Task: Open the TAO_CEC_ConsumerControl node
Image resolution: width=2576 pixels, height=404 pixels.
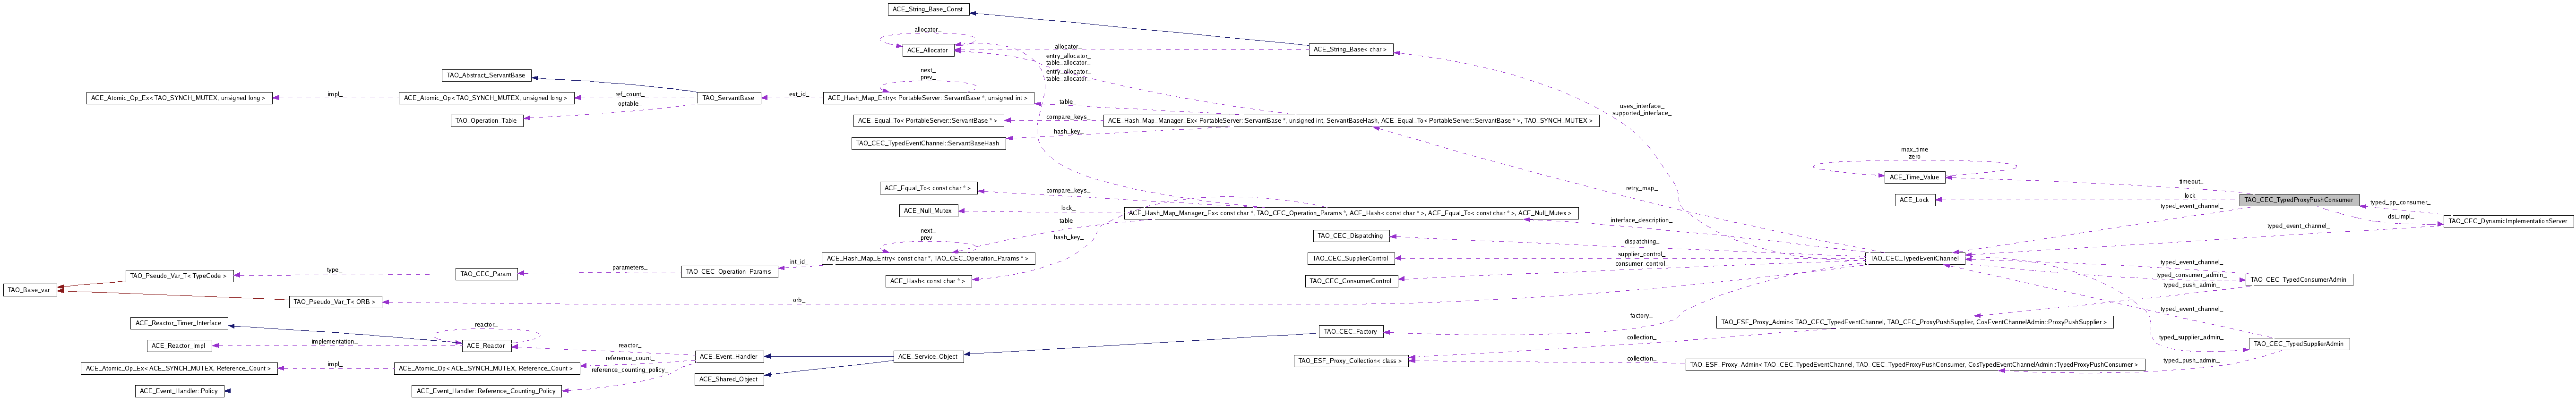Action: pos(1350,281)
